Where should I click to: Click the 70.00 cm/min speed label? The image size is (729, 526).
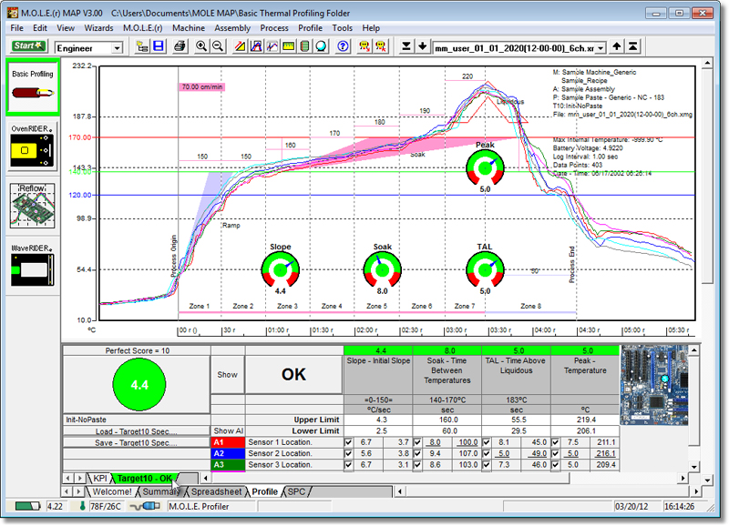pos(201,86)
